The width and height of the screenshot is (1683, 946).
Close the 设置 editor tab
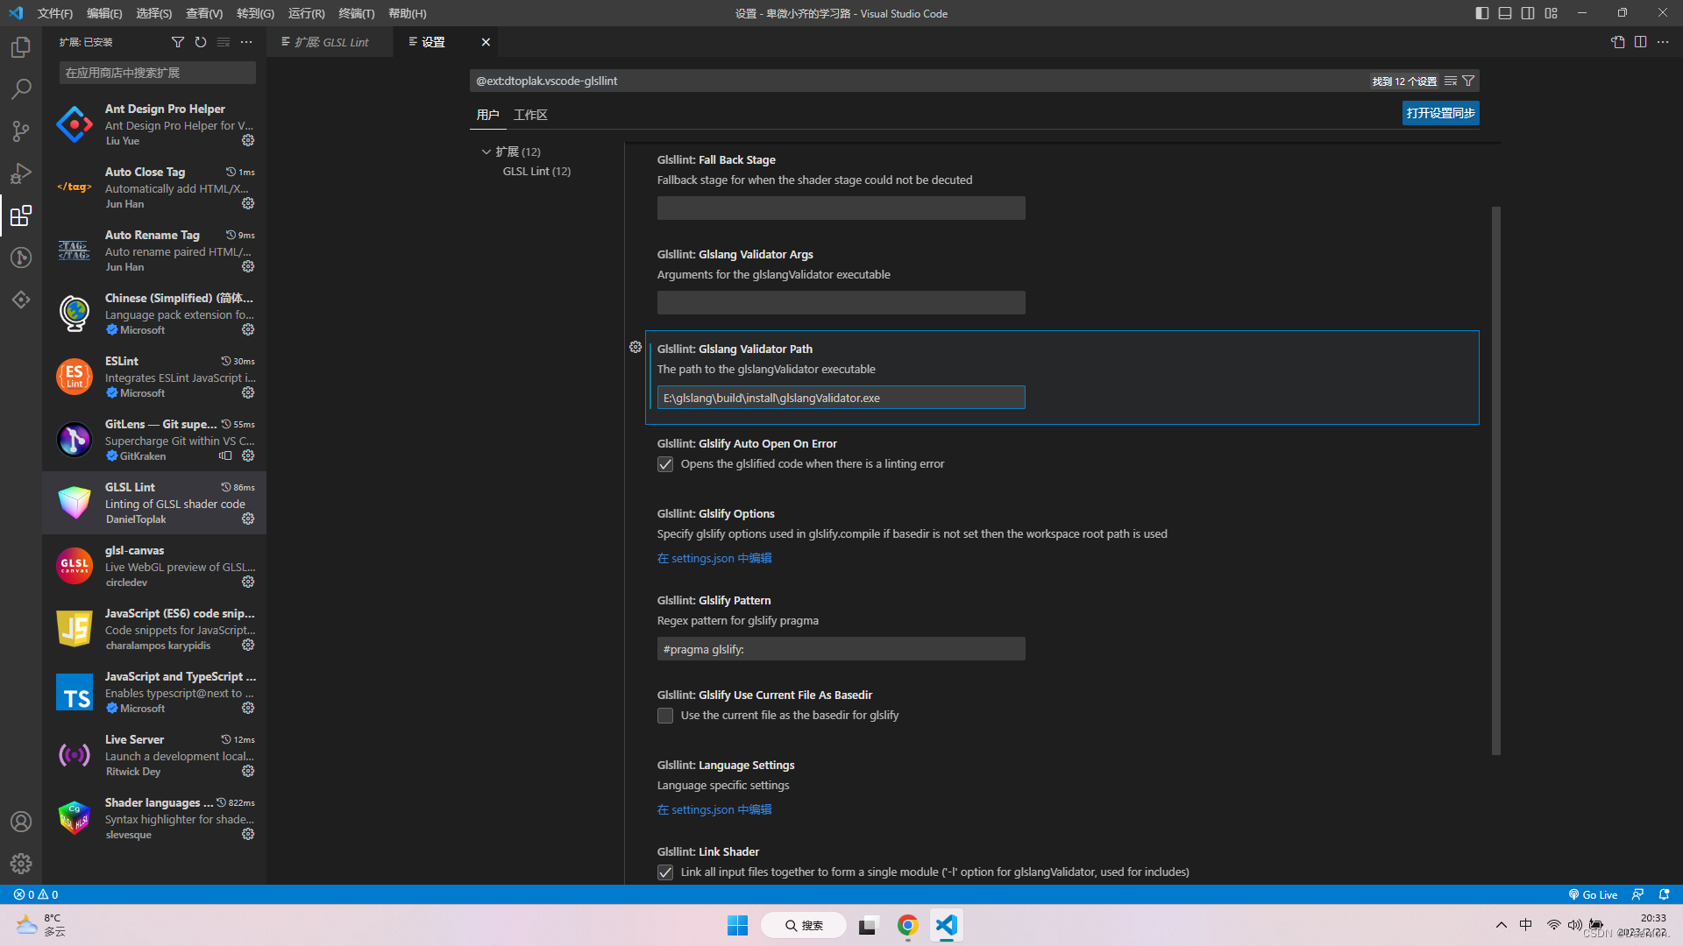[486, 42]
